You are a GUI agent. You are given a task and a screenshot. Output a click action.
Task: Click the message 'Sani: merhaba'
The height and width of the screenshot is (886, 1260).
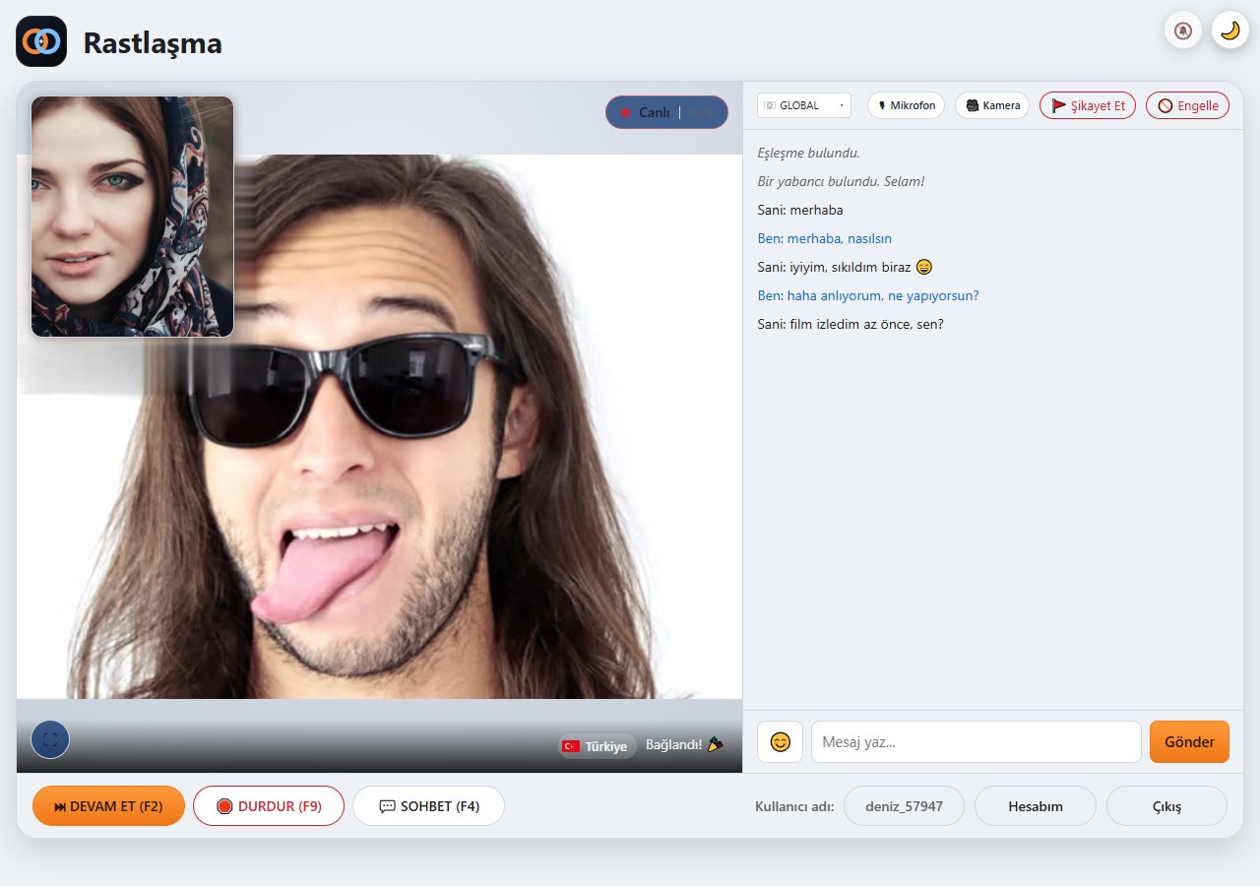800,210
